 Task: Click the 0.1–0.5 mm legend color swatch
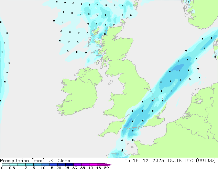pos(6,165)
